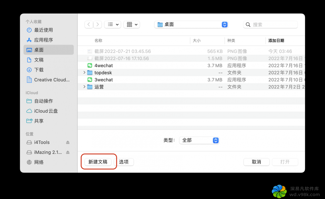Select 网络 in the sidebar
Screen dimensions: 325x199
pos(49,162)
